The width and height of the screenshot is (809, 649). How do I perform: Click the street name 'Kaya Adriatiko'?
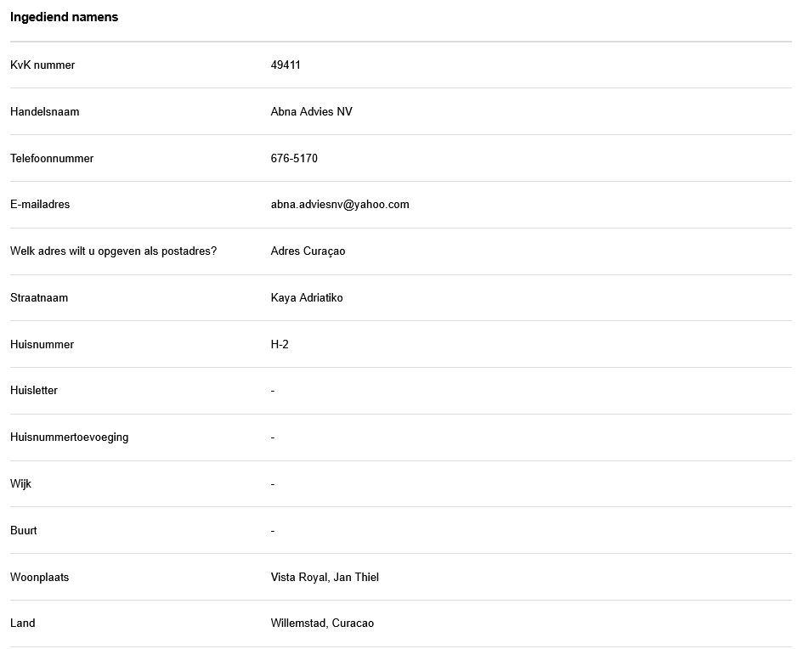(307, 298)
